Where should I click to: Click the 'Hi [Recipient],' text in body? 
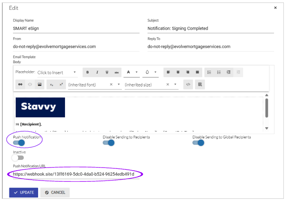click(29, 125)
